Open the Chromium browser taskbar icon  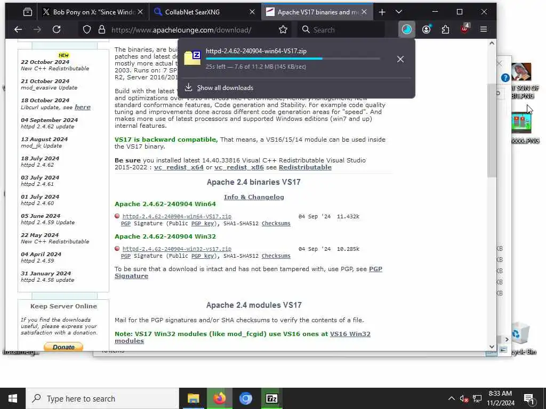click(245, 398)
